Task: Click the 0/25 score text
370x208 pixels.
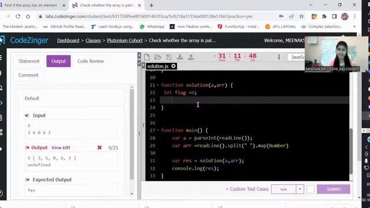Action: coord(113,148)
